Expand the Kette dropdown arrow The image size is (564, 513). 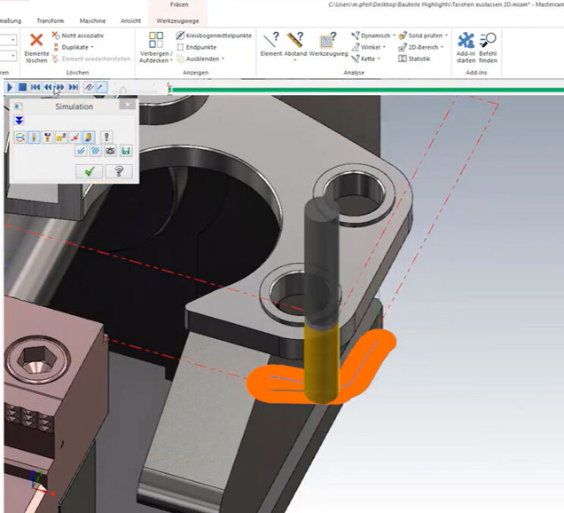pos(379,59)
